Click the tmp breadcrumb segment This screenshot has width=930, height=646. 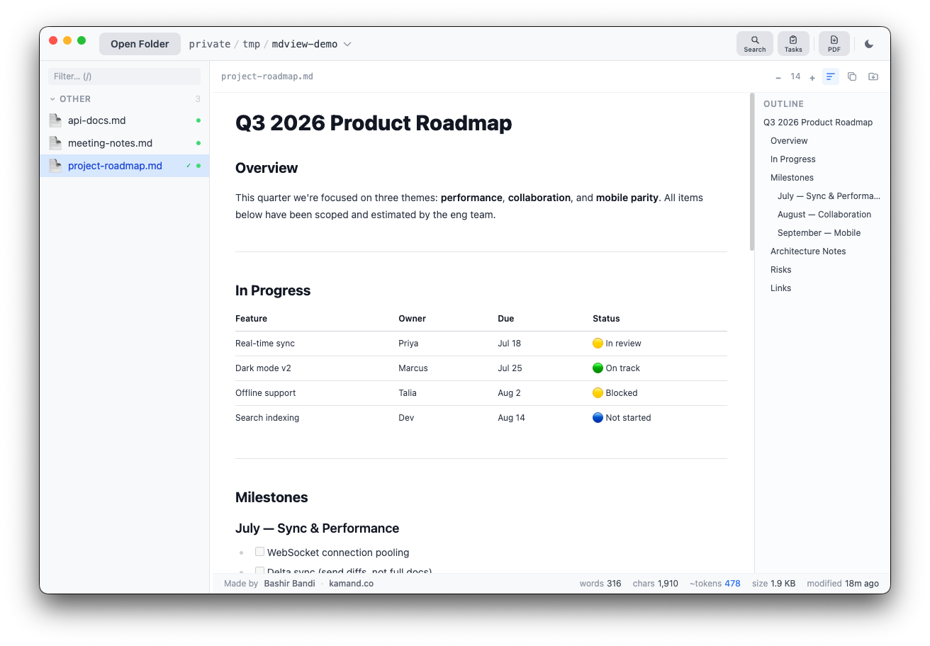[x=252, y=44]
